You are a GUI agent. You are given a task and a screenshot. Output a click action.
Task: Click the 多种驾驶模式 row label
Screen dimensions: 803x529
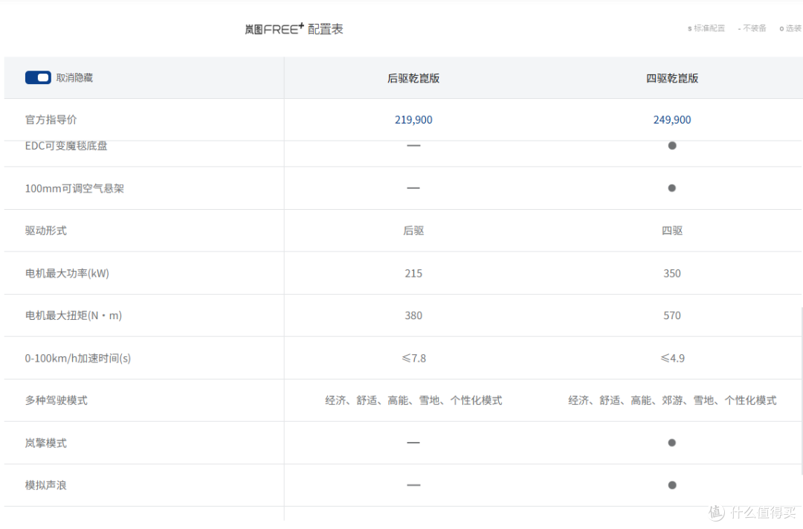pyautogui.click(x=56, y=400)
